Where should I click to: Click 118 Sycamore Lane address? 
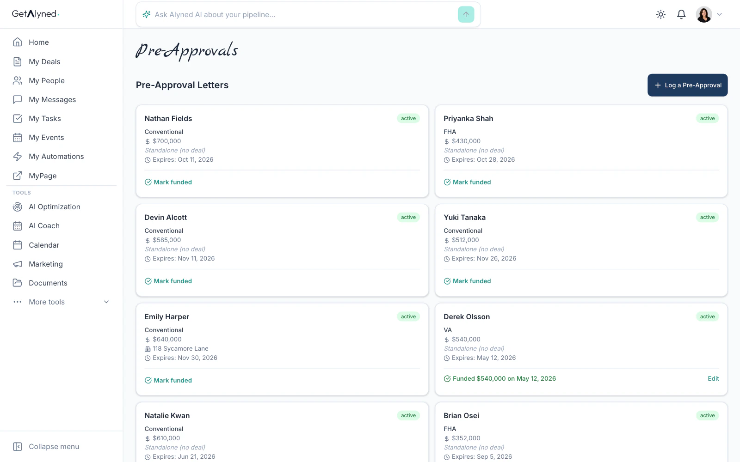(180, 348)
